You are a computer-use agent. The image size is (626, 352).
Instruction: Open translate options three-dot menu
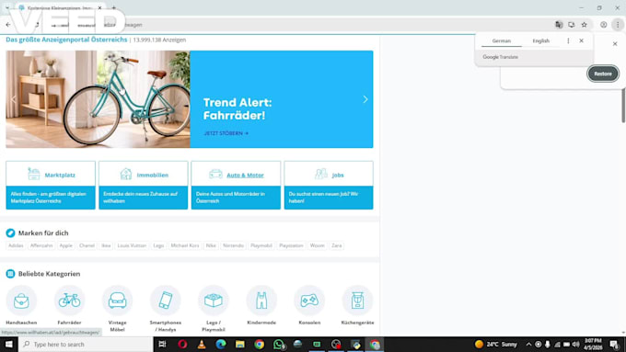point(568,40)
